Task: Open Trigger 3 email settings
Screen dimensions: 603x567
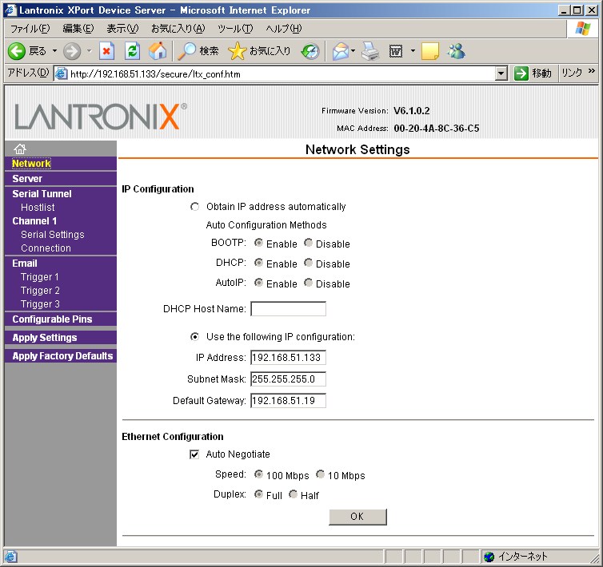Action: click(x=40, y=303)
